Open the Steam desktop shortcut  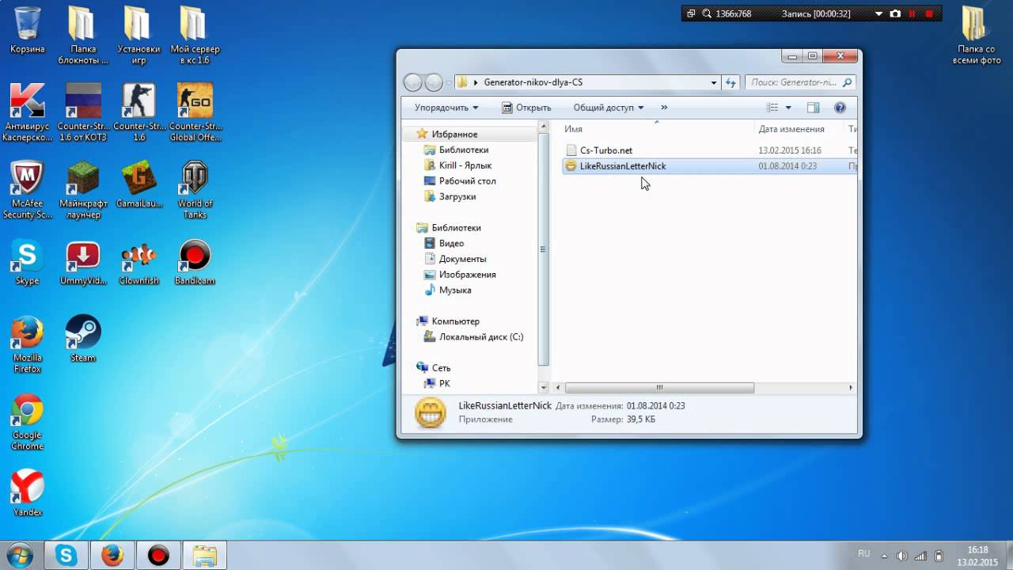click(83, 339)
